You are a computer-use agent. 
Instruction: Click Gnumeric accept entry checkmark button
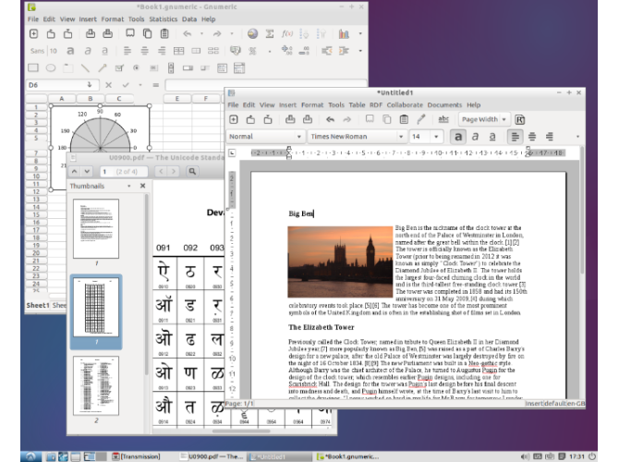click(126, 84)
